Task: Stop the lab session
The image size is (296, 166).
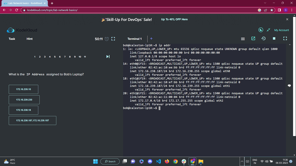Action: click(x=274, y=38)
